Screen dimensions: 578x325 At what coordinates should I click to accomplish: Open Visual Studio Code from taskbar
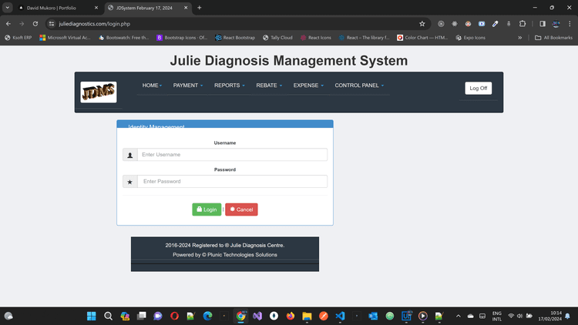[x=340, y=316]
